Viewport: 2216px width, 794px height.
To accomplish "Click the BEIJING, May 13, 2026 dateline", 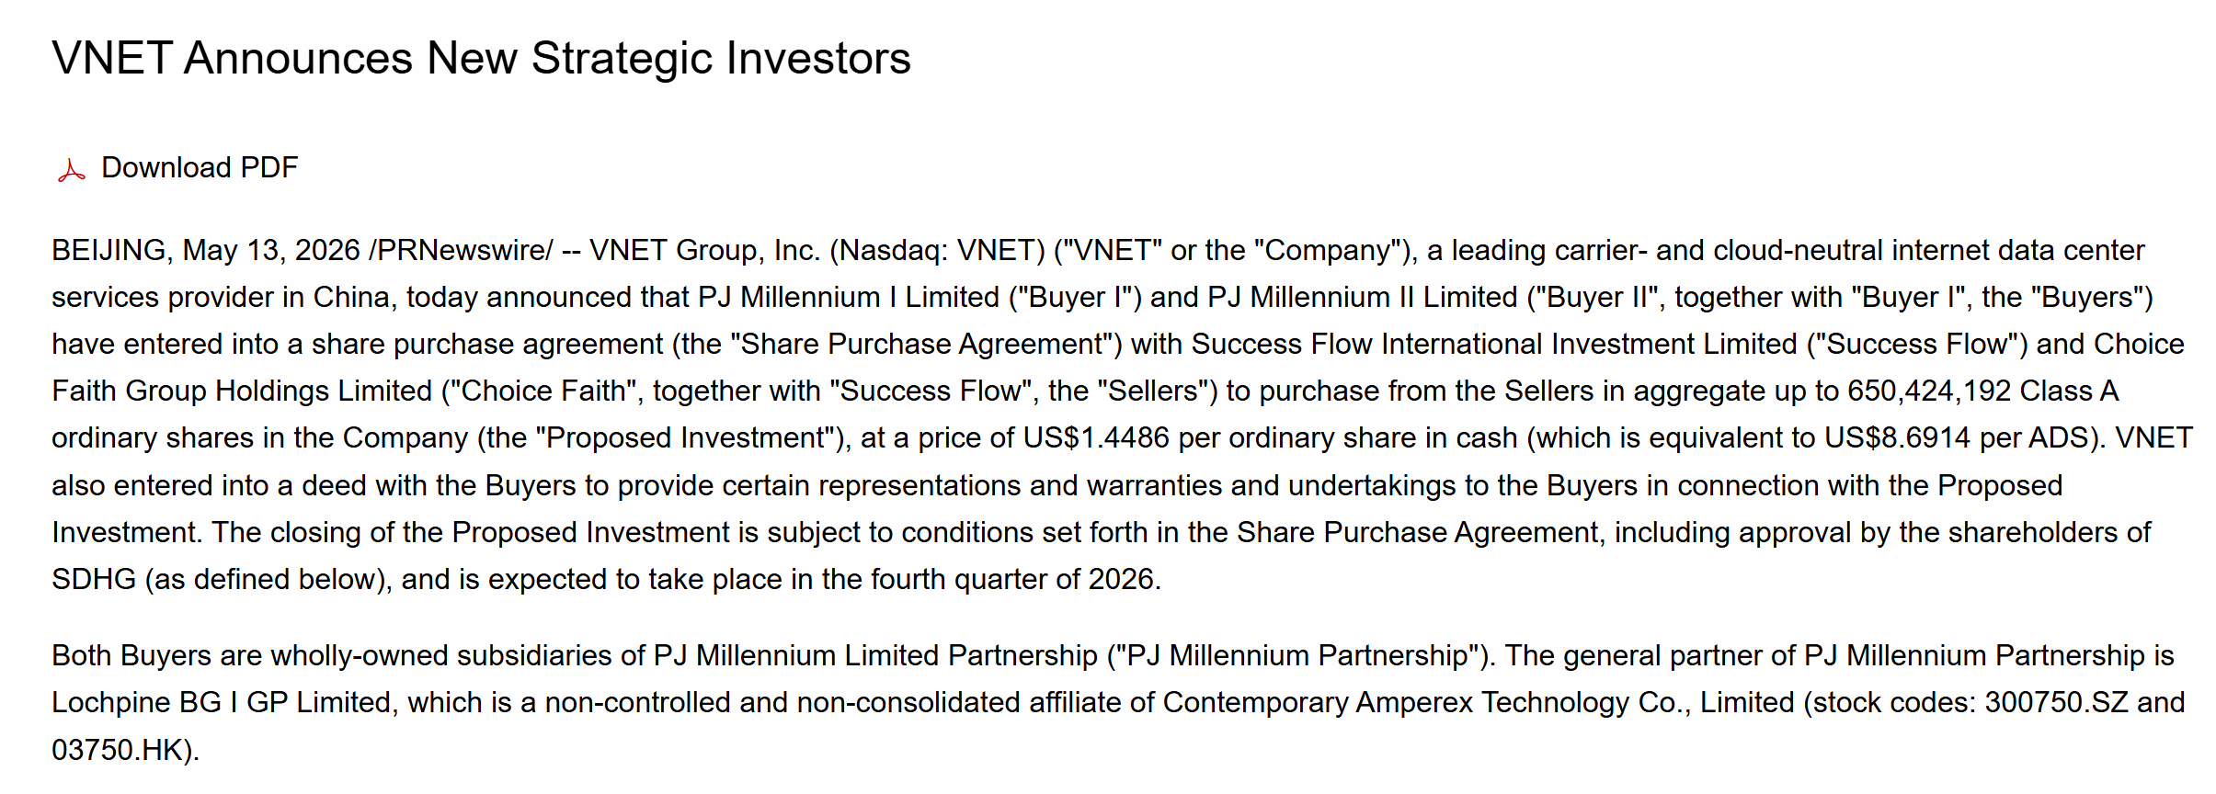I will pos(206,251).
